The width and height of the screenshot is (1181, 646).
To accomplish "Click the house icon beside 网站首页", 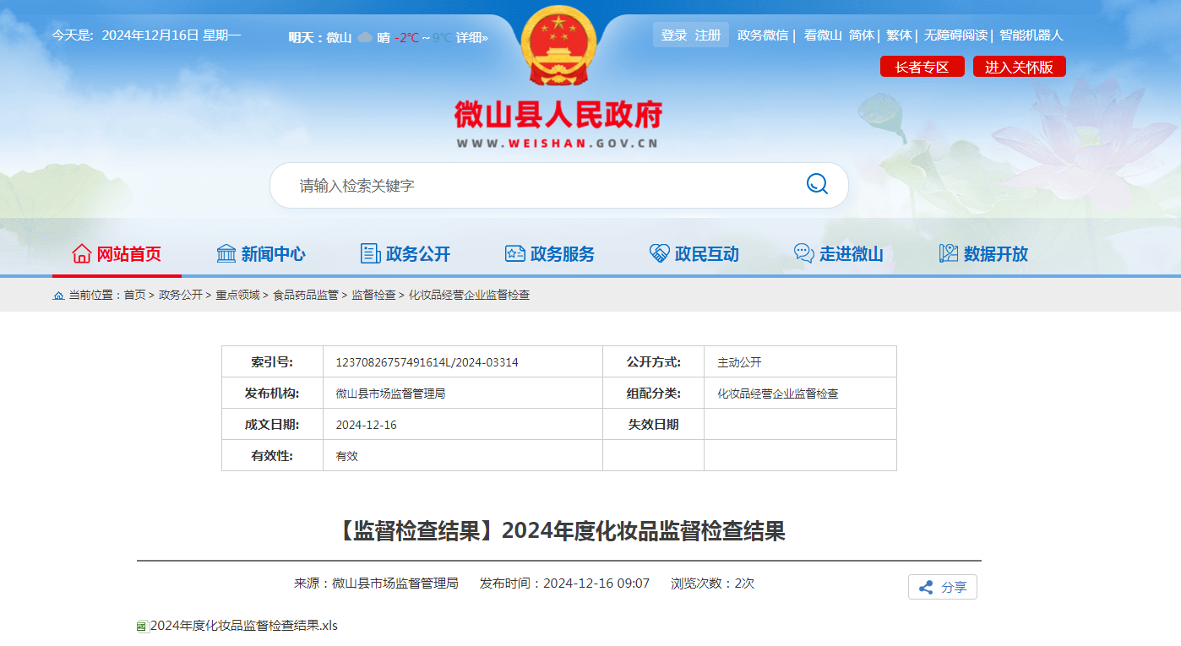I will click(x=82, y=253).
